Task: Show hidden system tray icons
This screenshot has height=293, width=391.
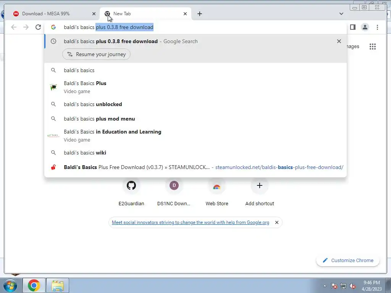Action: [x=325, y=286]
